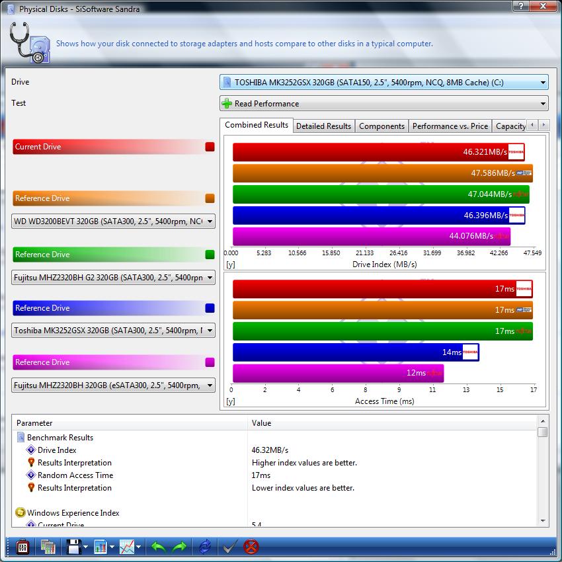Click the lightbulb icon beside Lower index values

point(31,487)
